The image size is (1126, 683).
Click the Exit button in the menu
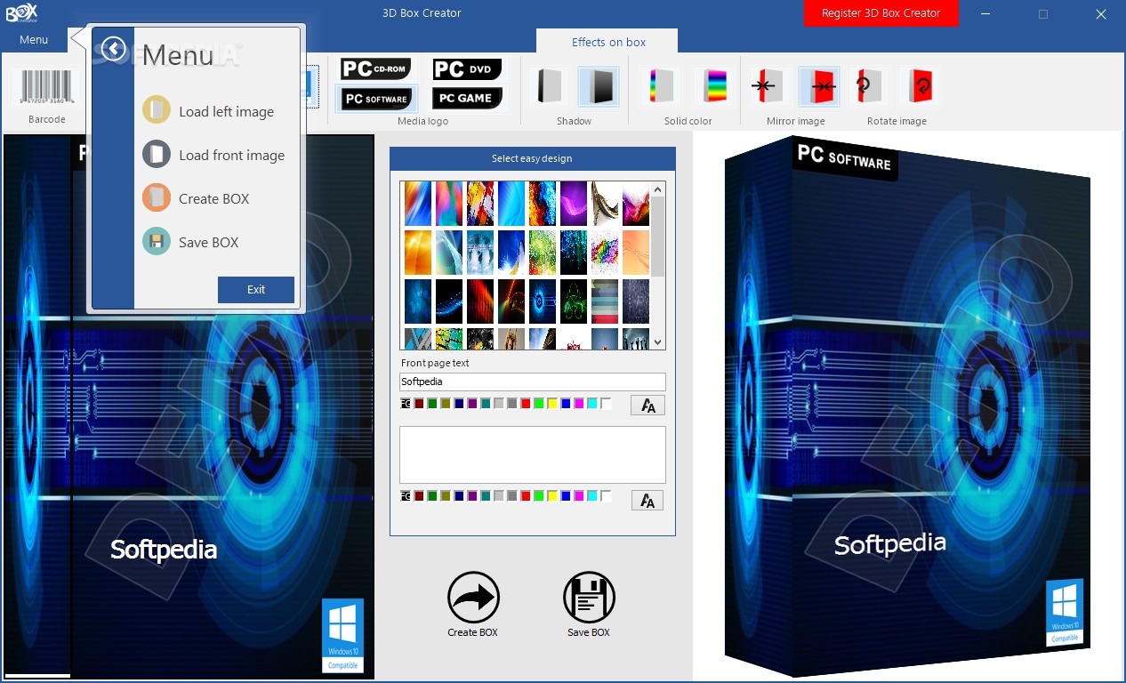pyautogui.click(x=256, y=289)
